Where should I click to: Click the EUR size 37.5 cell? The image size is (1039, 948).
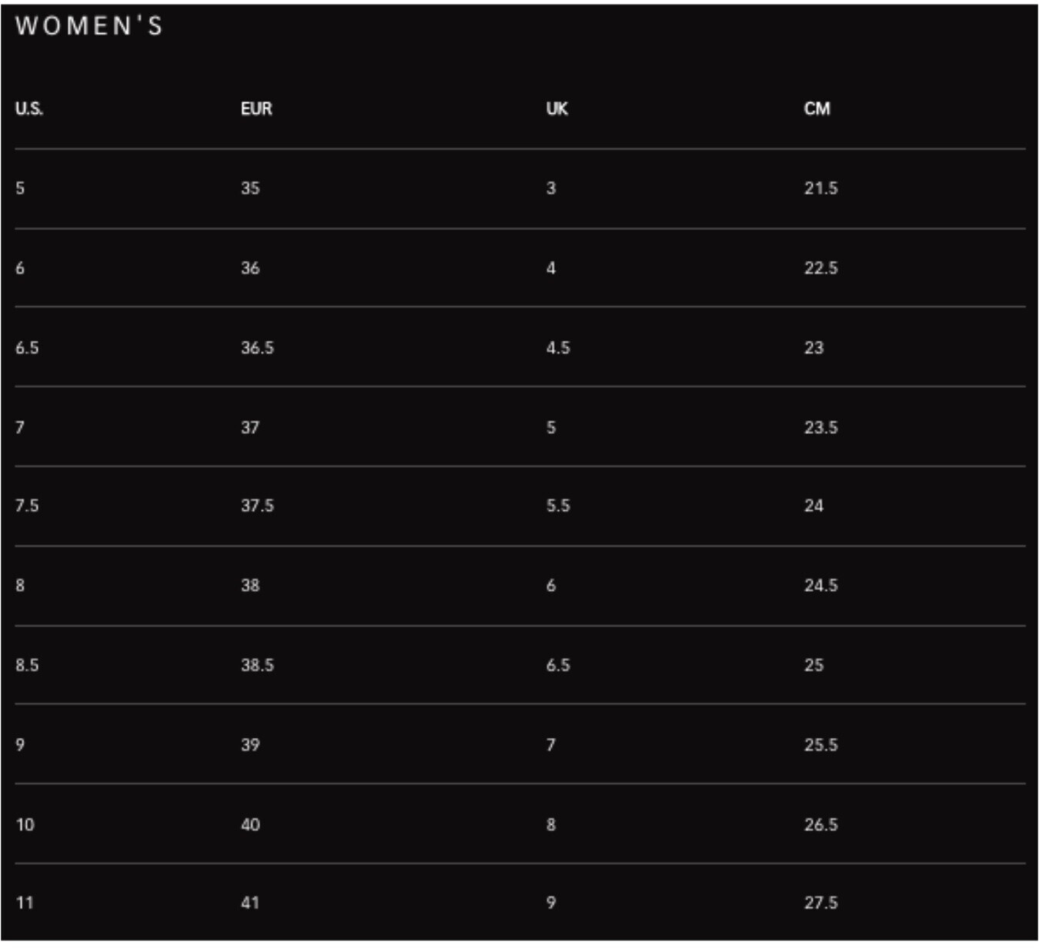coord(257,506)
